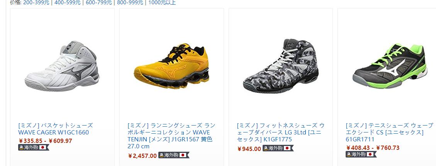Open the WAVE CAGER W1GC1660 product title
Viewport: 436px width, 166px height.
pyautogui.click(x=56, y=129)
